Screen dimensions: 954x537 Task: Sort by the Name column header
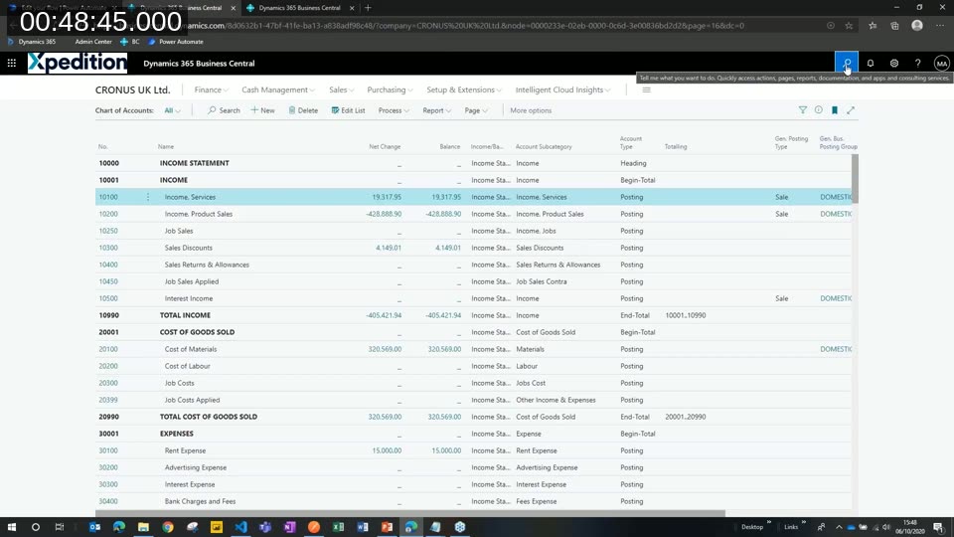(x=166, y=147)
